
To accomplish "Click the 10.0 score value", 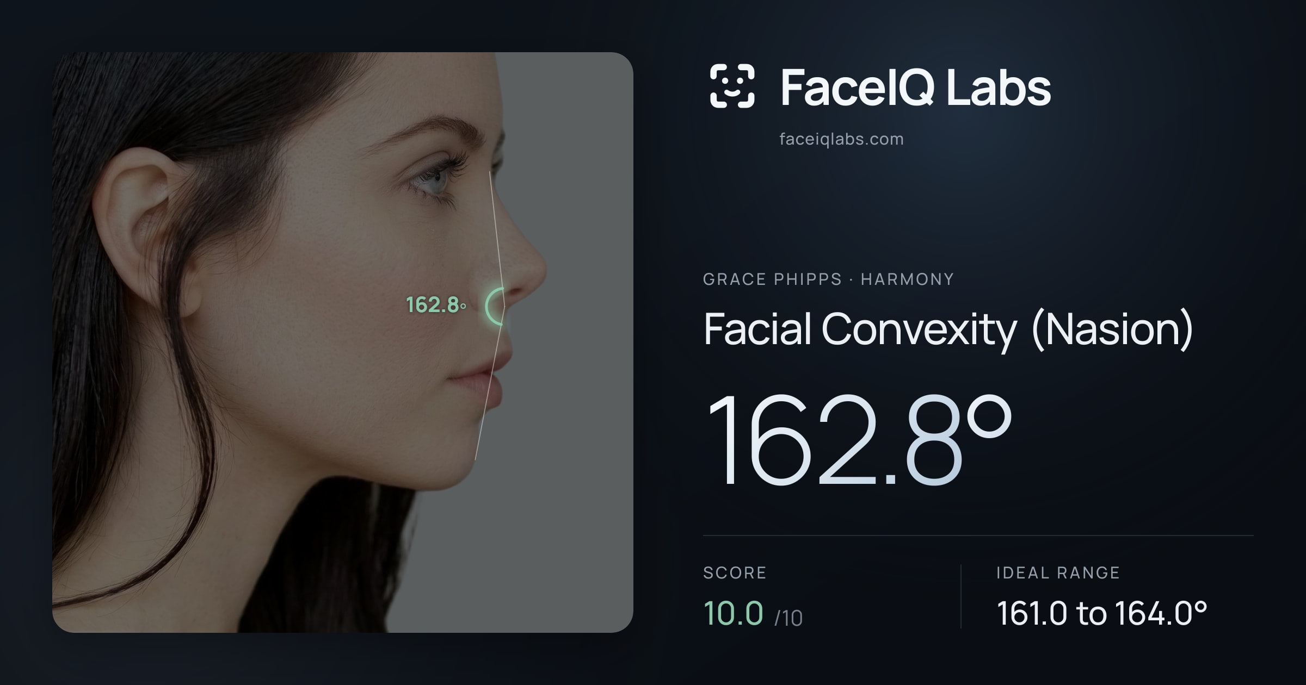I will coord(733,613).
